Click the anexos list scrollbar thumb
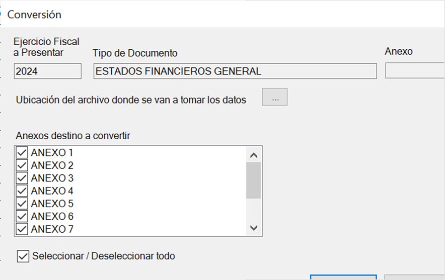Image resolution: width=445 pixels, height=280 pixels. (x=253, y=180)
